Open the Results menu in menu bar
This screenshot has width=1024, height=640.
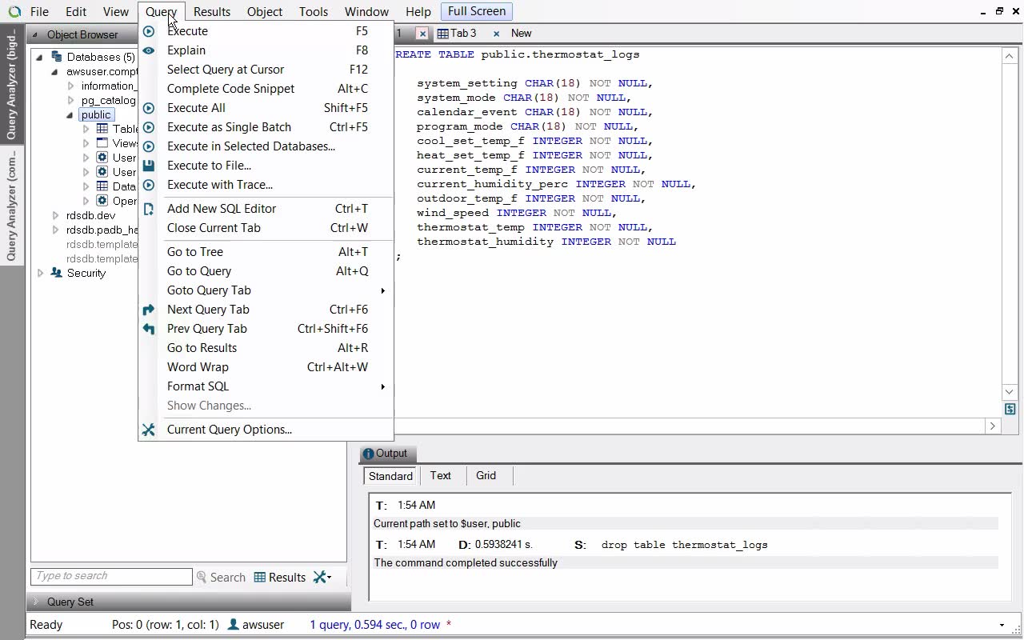coord(211,12)
